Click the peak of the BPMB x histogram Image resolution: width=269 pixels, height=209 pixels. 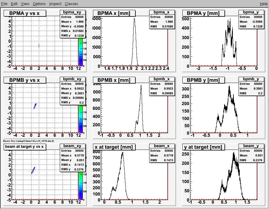[x=141, y=86]
